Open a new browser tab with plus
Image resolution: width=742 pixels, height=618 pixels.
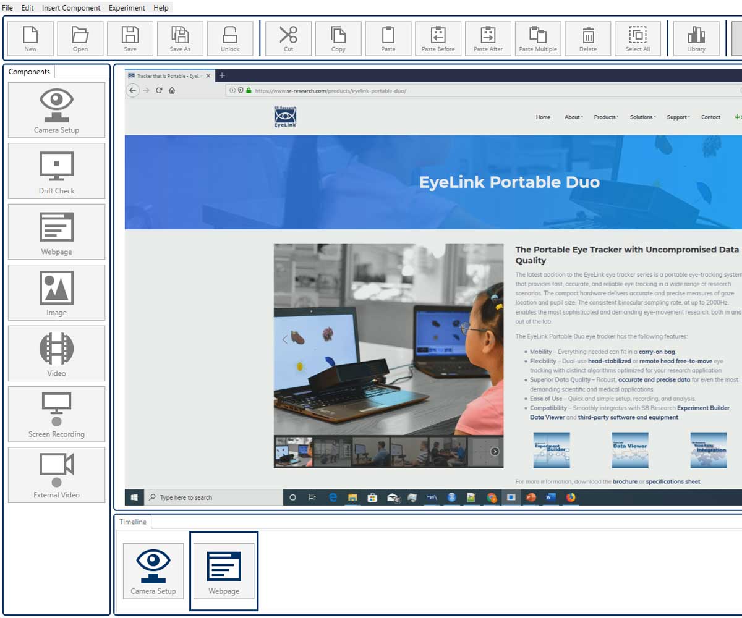(x=223, y=75)
